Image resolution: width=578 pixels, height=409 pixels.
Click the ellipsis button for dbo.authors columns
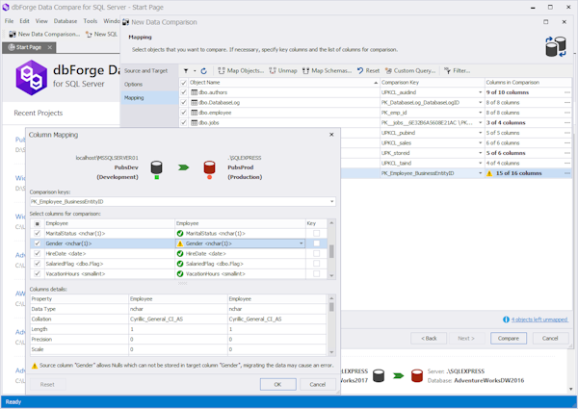(x=567, y=92)
